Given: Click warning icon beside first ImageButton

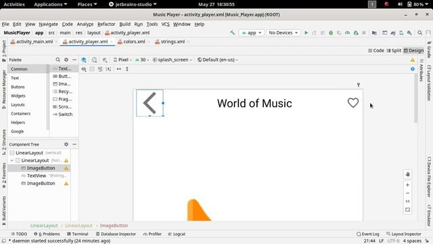Looking at the screenshot, I should (x=66, y=168).
